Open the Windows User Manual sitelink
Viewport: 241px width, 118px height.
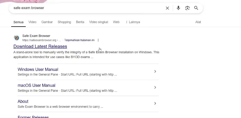point(38,69)
